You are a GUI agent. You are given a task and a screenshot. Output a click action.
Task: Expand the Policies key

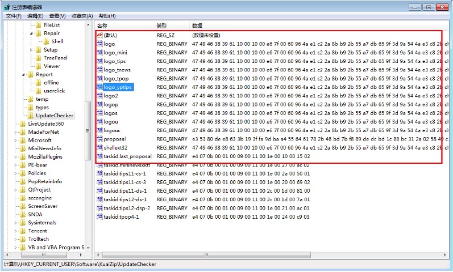tap(15, 173)
